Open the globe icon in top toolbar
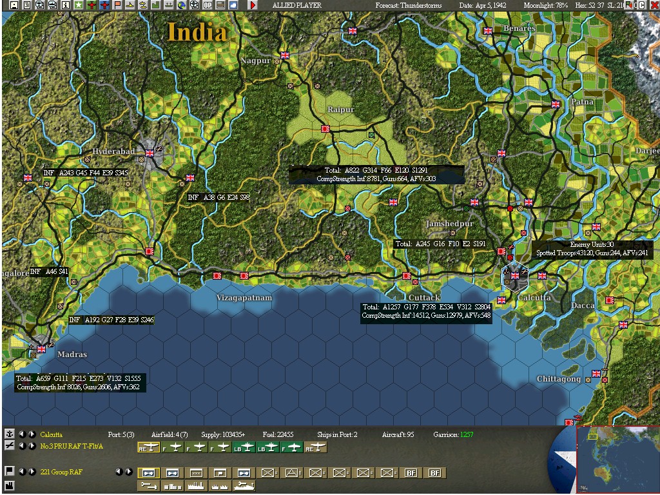This screenshot has width=660, height=495. [x=182, y=5]
